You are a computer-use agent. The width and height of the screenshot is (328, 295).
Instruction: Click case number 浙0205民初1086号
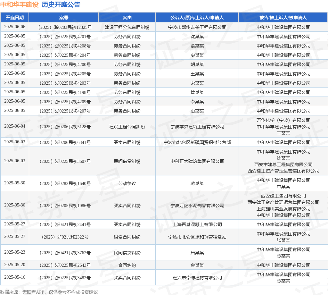(x=65, y=206)
